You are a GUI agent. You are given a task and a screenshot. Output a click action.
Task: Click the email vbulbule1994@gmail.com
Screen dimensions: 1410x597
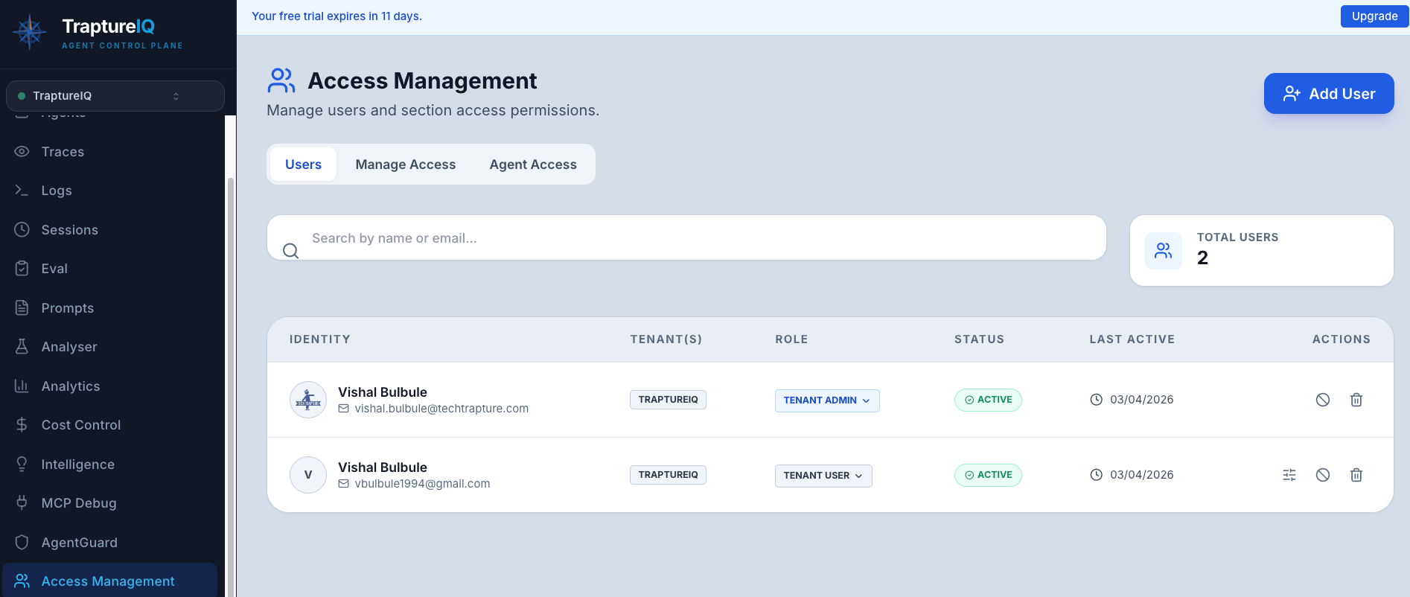tap(422, 484)
